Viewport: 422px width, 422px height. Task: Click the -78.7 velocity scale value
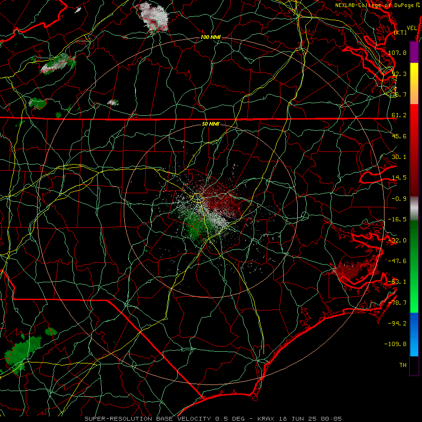coord(397,303)
